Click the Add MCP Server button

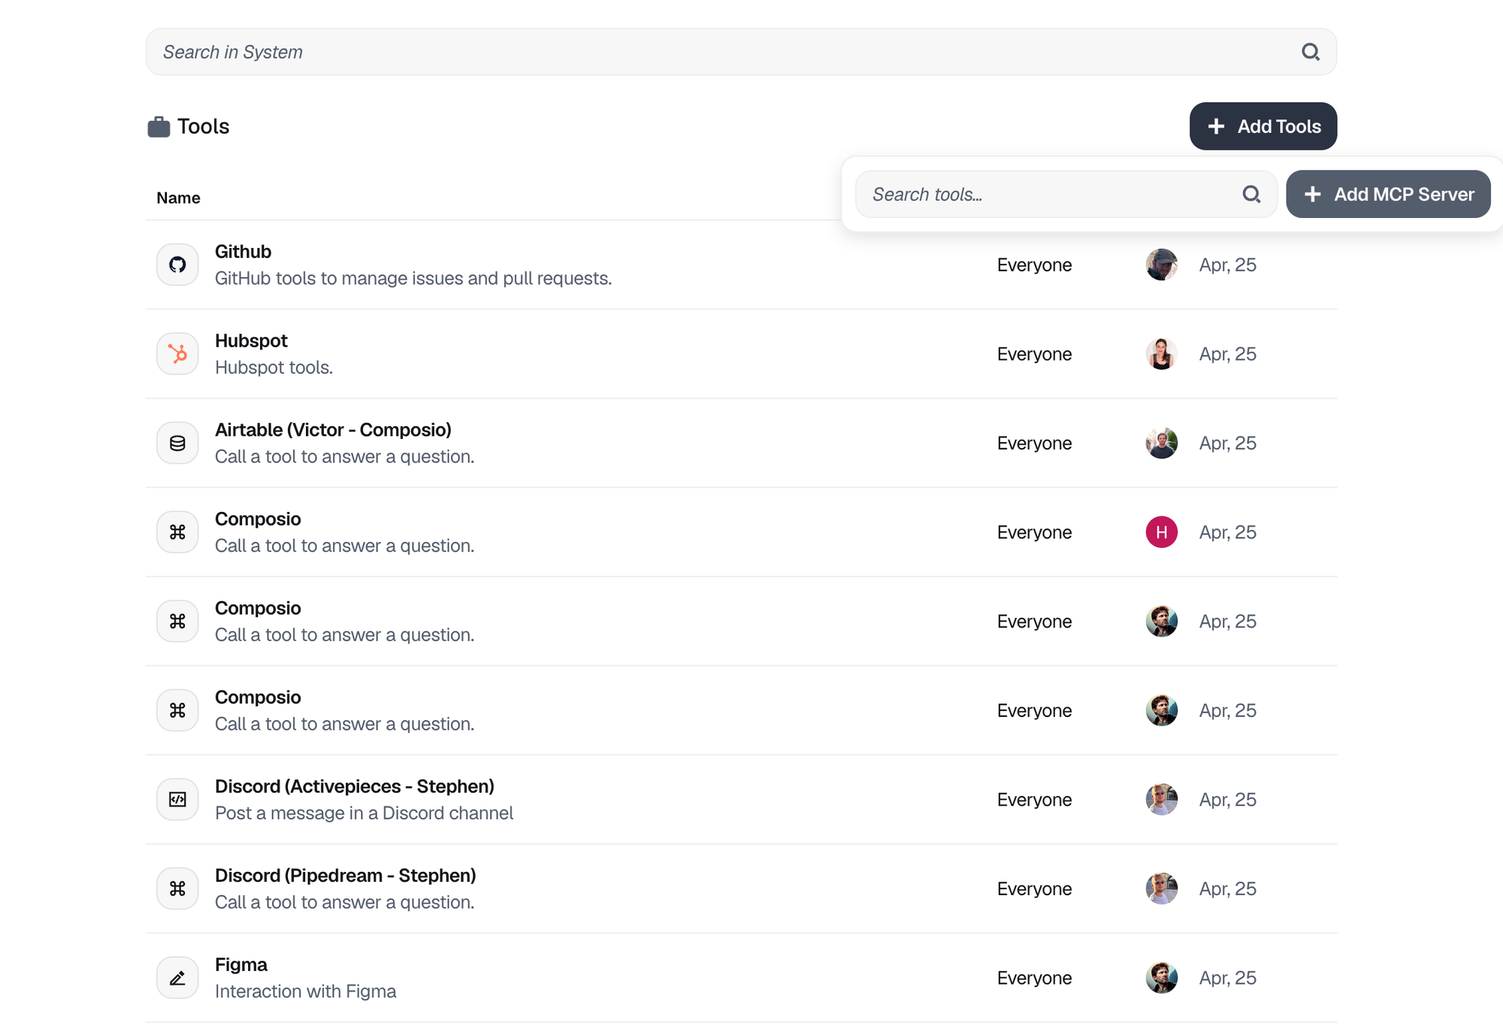click(1388, 194)
